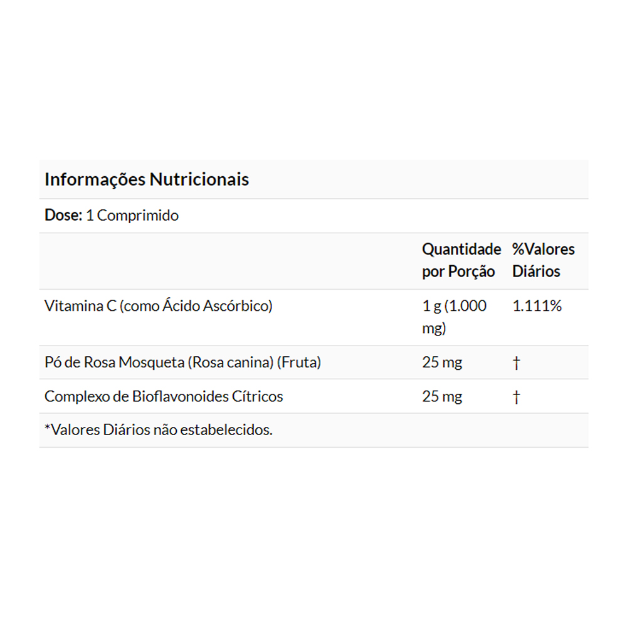Screen dimensions: 627x627
Task: Click the %Valores Diários column header
Action: [x=543, y=260]
